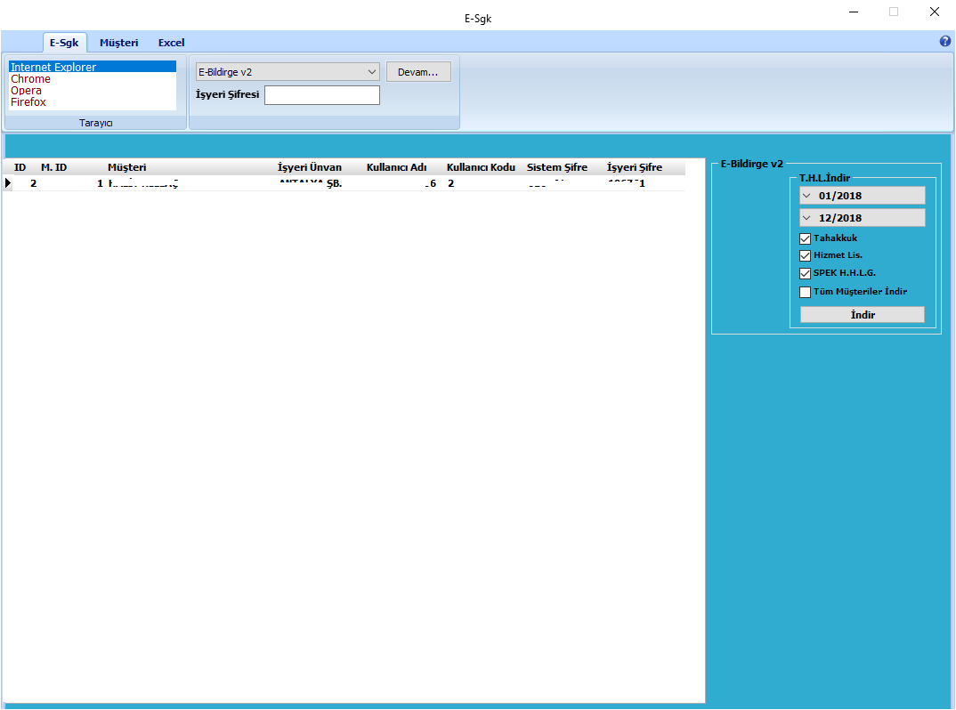Choose Opera from the Tarayıcı list
This screenshot has height=710, width=956.
point(27,91)
